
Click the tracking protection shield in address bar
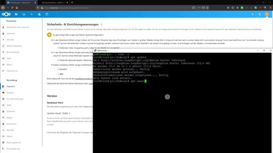click(x=38, y=8)
